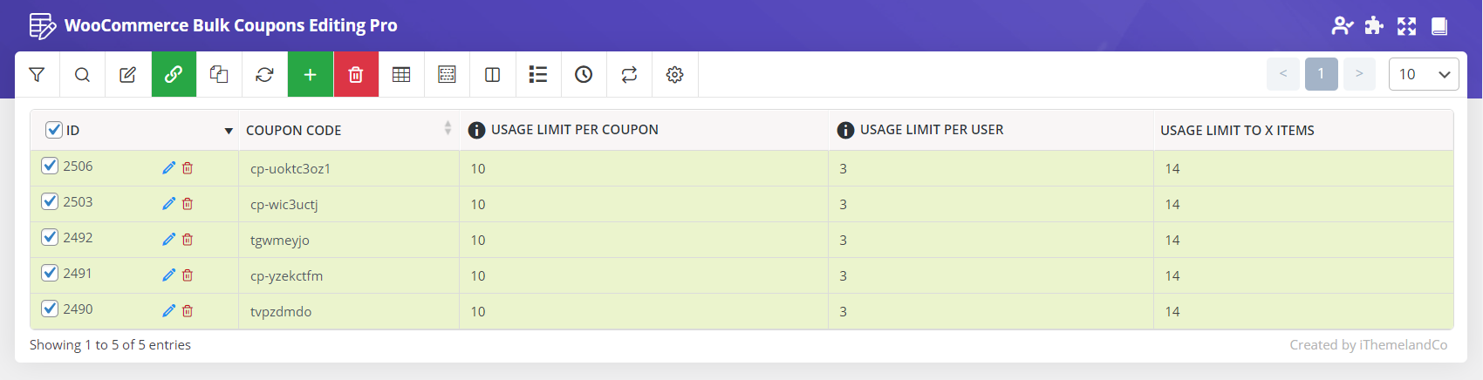Viewport: 1483px width, 380px height.
Task: Click the search magnifier icon
Action: [x=82, y=74]
